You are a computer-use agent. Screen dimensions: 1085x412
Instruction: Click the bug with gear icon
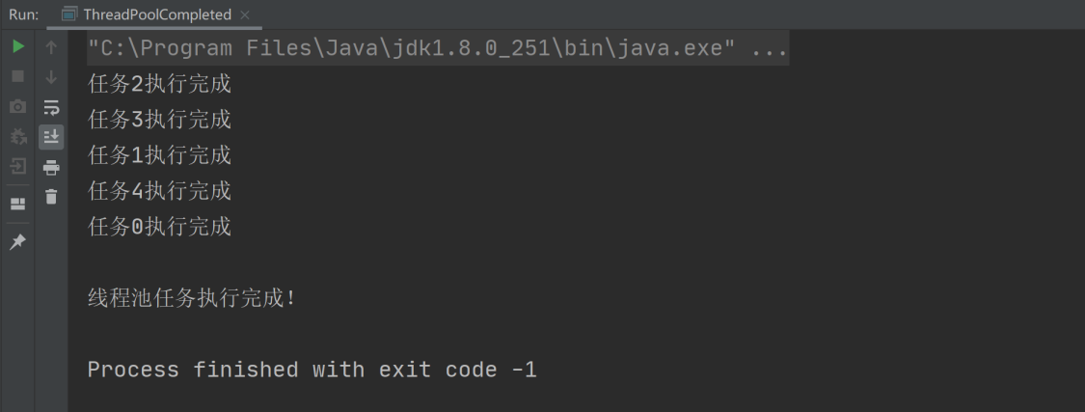18,136
